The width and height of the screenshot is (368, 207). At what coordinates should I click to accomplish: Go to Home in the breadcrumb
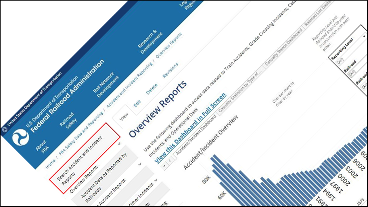point(51,163)
